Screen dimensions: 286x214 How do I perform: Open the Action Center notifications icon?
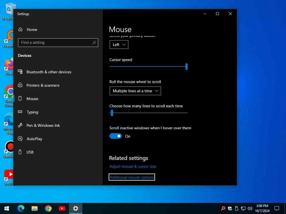coord(277,208)
